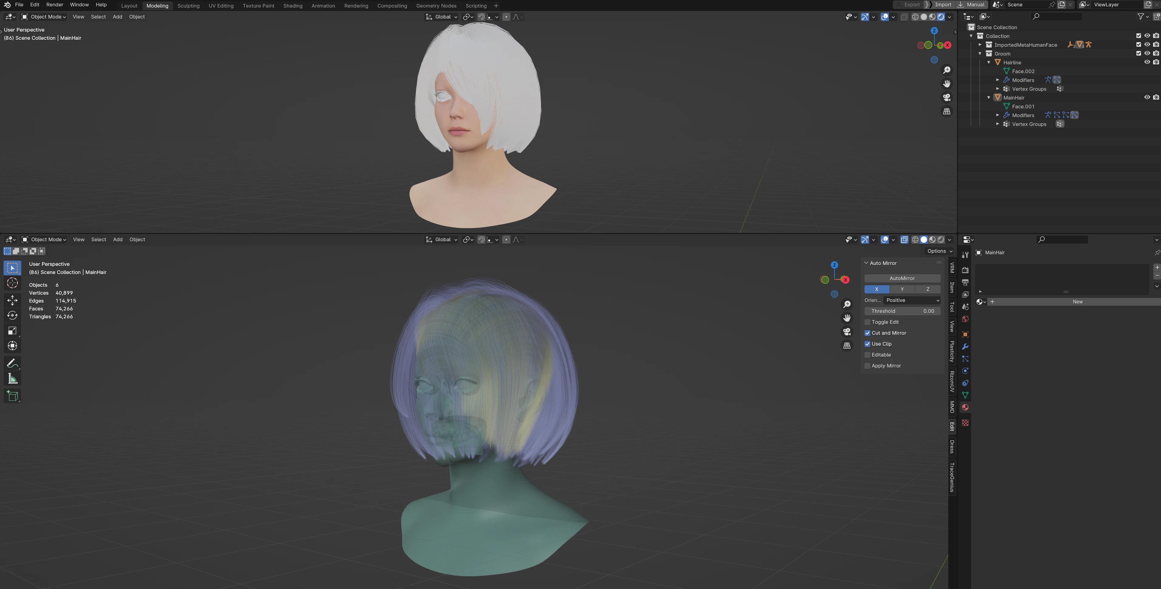Open the Material properties tab
This screenshot has width=1161, height=589.
pos(965,408)
